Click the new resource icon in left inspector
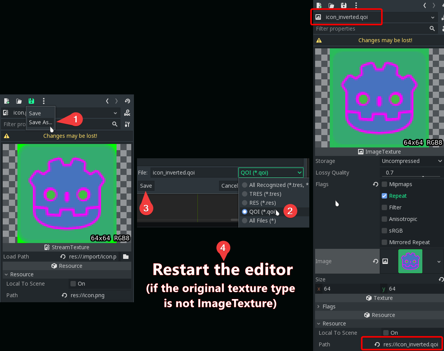This screenshot has height=351, width=444. pyautogui.click(x=7, y=101)
